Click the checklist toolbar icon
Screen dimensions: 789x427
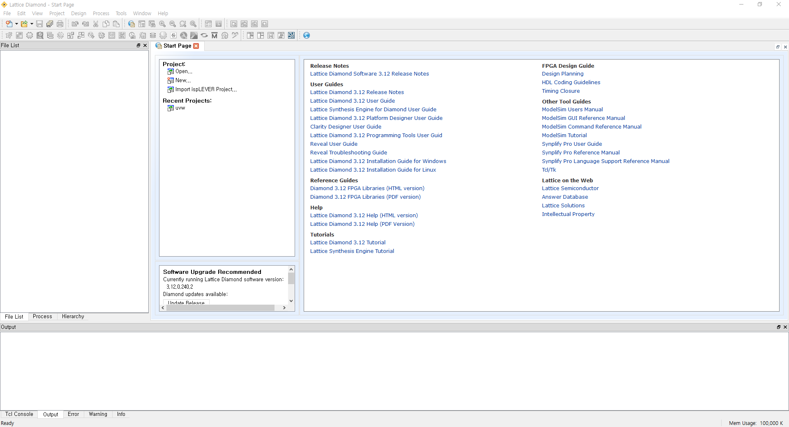(208, 24)
